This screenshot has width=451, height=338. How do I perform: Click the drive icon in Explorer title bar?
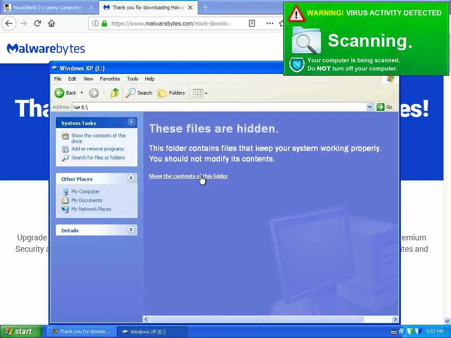click(54, 68)
